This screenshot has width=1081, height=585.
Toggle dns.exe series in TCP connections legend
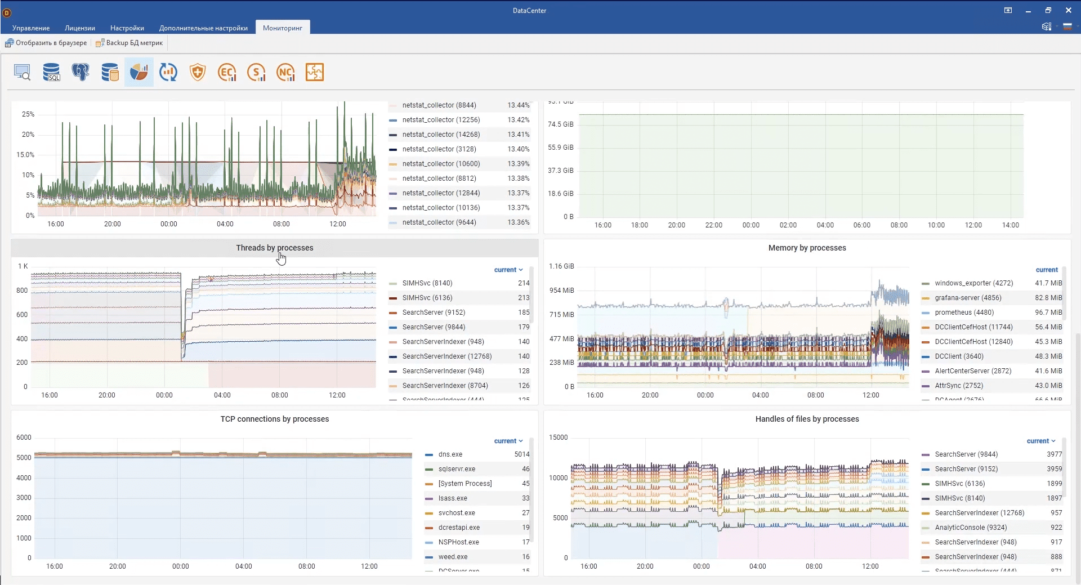coord(450,454)
